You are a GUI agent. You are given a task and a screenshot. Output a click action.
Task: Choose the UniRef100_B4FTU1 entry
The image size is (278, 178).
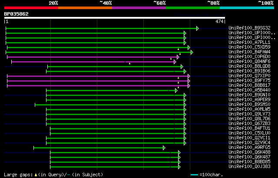pos(249,129)
